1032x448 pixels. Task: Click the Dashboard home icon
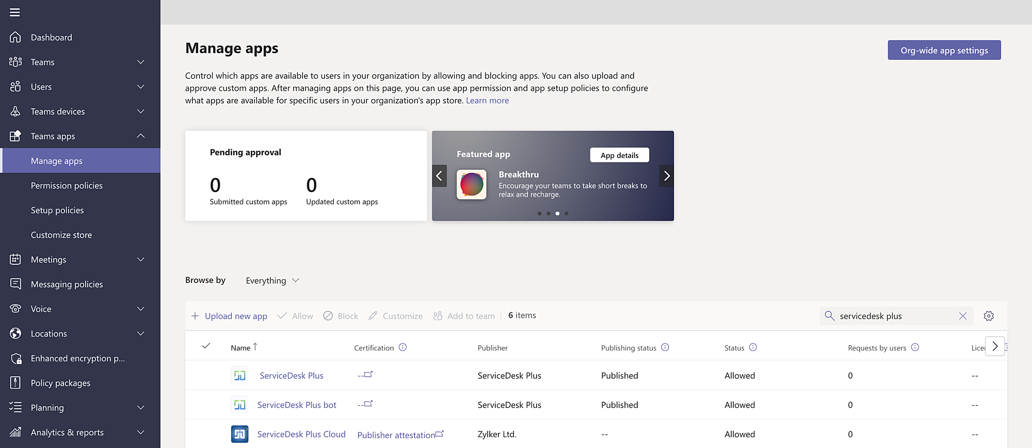(x=15, y=37)
